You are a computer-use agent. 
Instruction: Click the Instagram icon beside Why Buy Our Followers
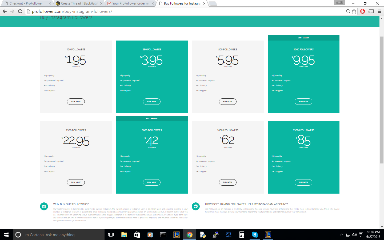(44, 206)
